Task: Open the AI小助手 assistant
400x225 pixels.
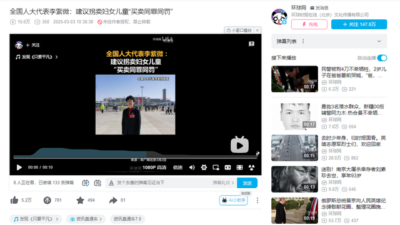Action: click(x=233, y=200)
